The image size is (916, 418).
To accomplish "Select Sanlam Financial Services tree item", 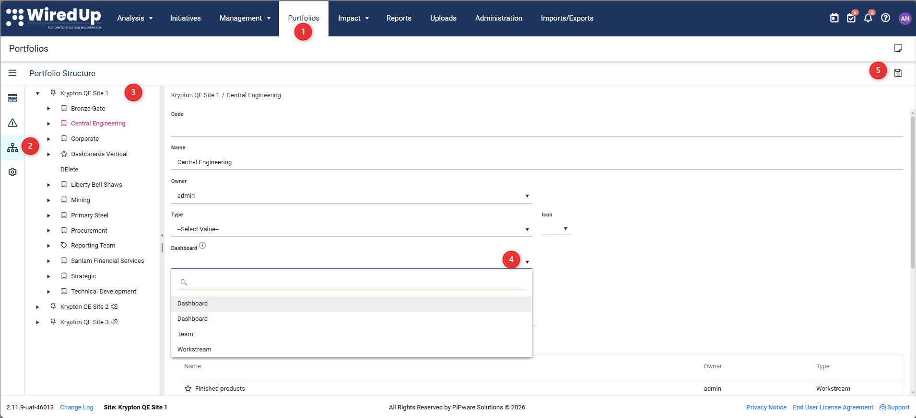I will 107,261.
